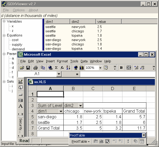159x147 pixels.
Task: Open the Data menu in Excel
Action: (84, 61)
